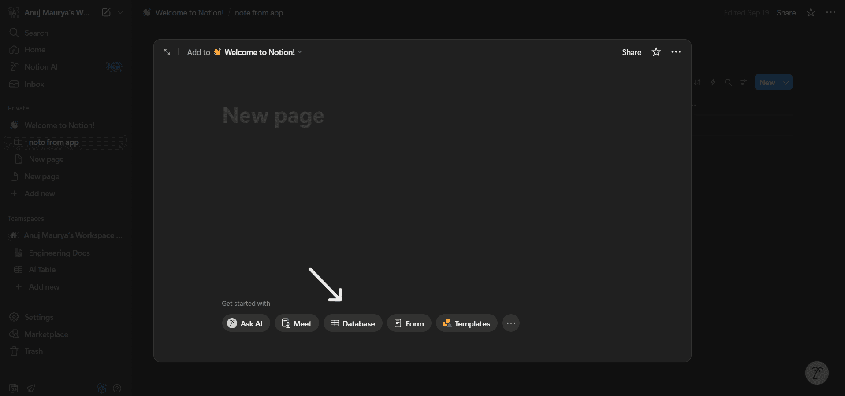
Task: Expand the Add to Welcome to Notion dropdown
Action: tap(300, 52)
